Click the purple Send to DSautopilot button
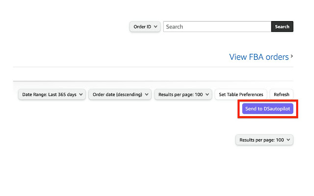Screen dimensions: 314x196 click(268, 109)
